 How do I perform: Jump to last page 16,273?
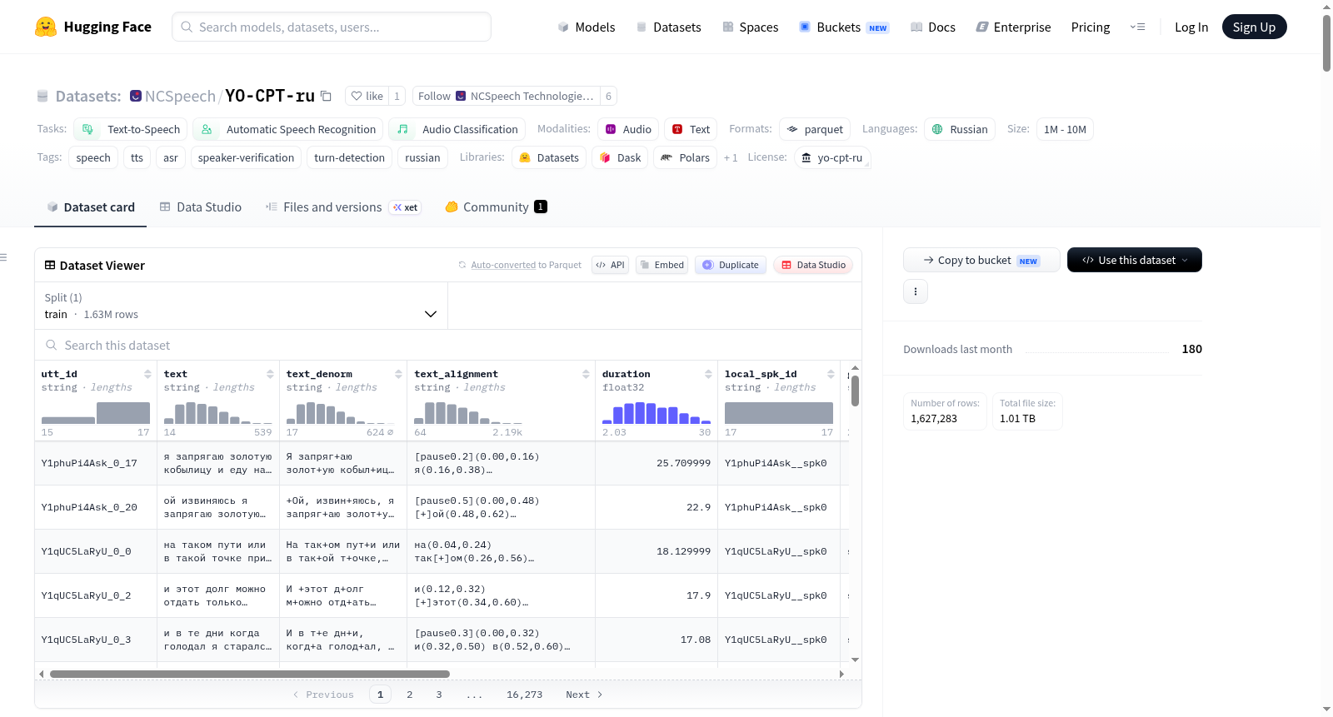(524, 695)
